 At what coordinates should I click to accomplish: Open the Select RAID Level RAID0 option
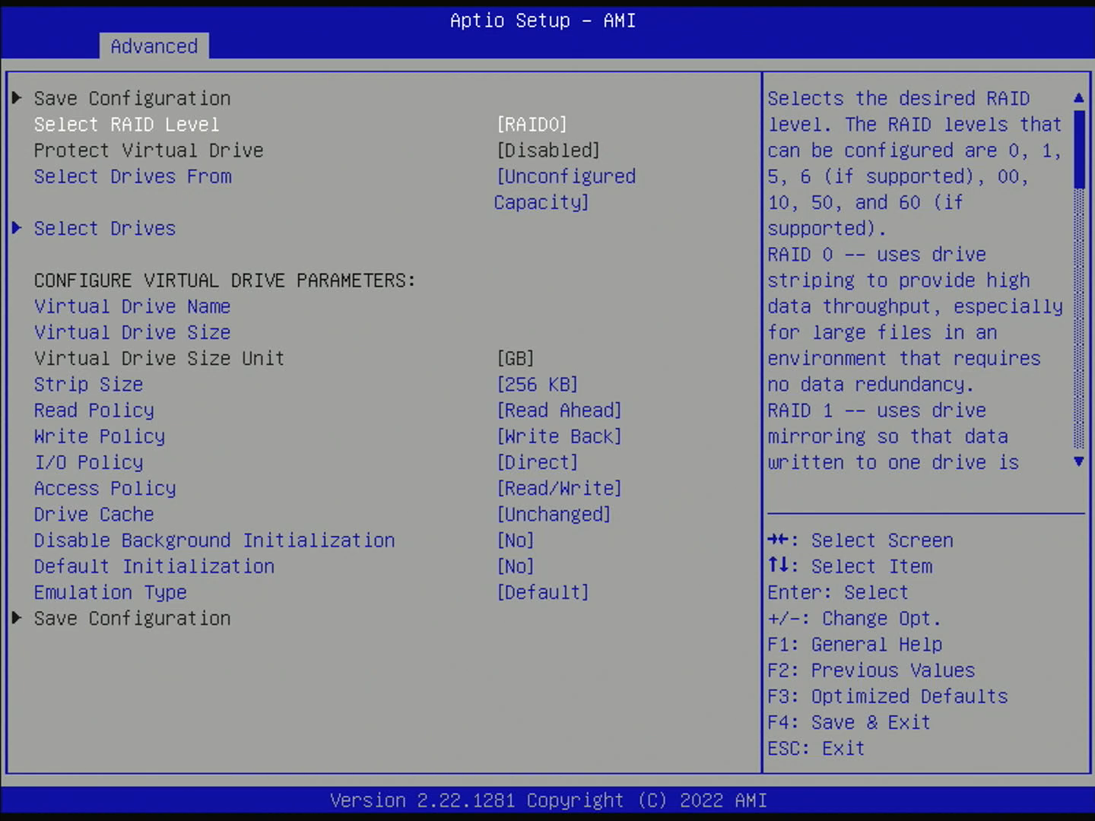[x=532, y=125]
